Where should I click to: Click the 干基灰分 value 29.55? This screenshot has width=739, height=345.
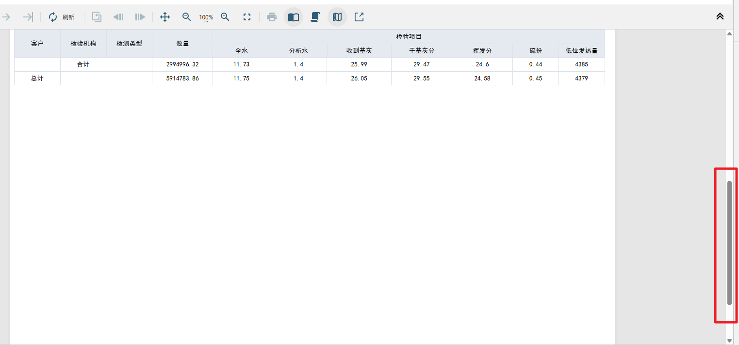click(x=422, y=78)
